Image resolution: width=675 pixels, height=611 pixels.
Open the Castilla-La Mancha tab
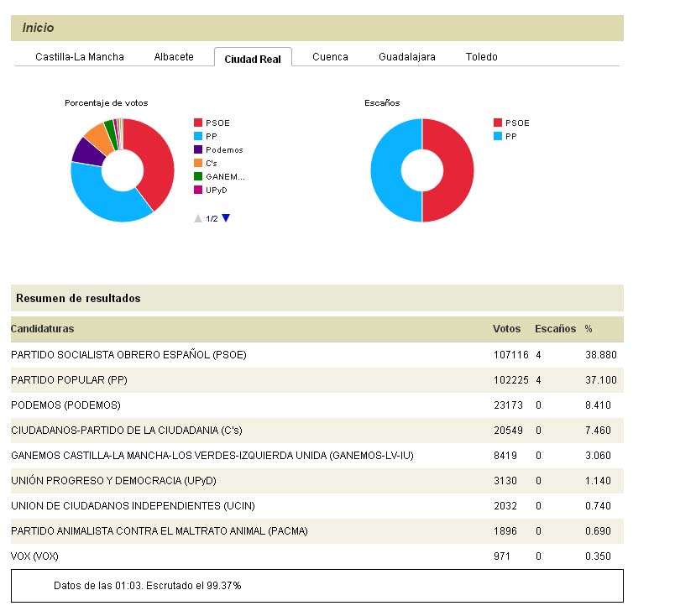click(x=80, y=57)
